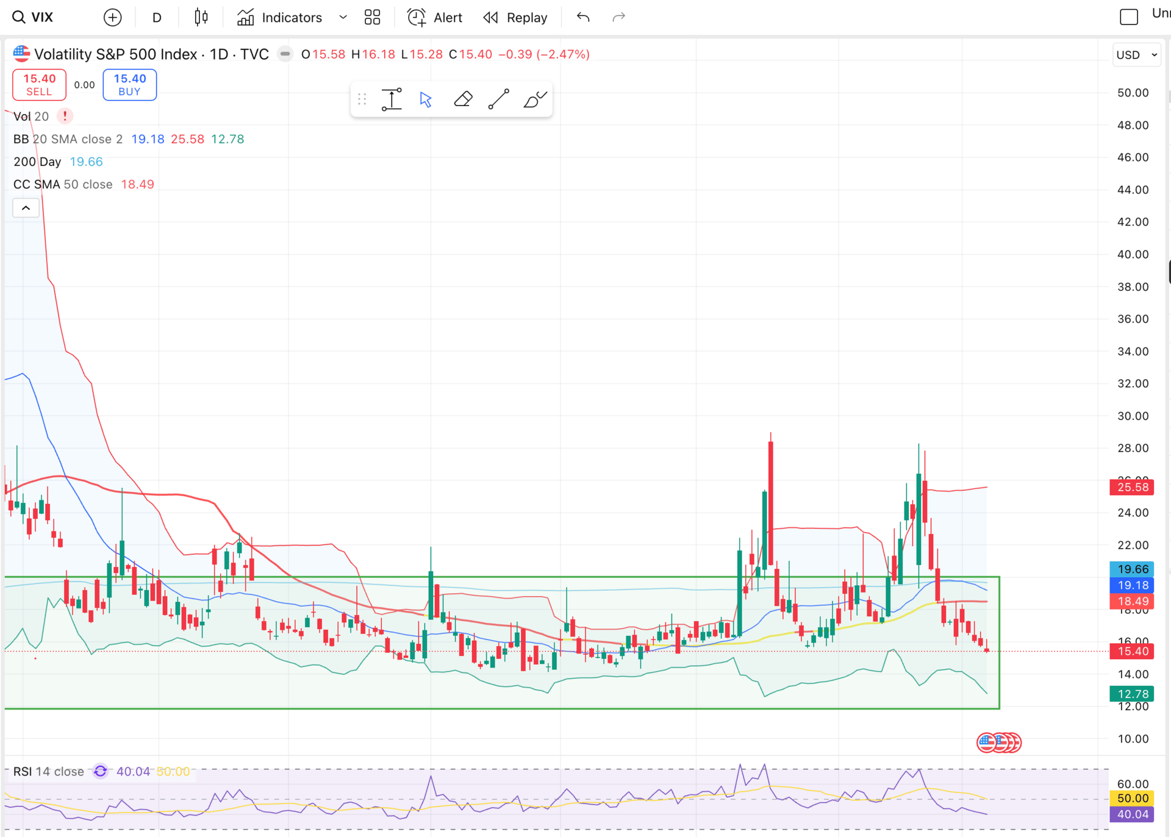Open the D timeframe interval selector
This screenshot has height=837, width=1171.
(x=157, y=17)
